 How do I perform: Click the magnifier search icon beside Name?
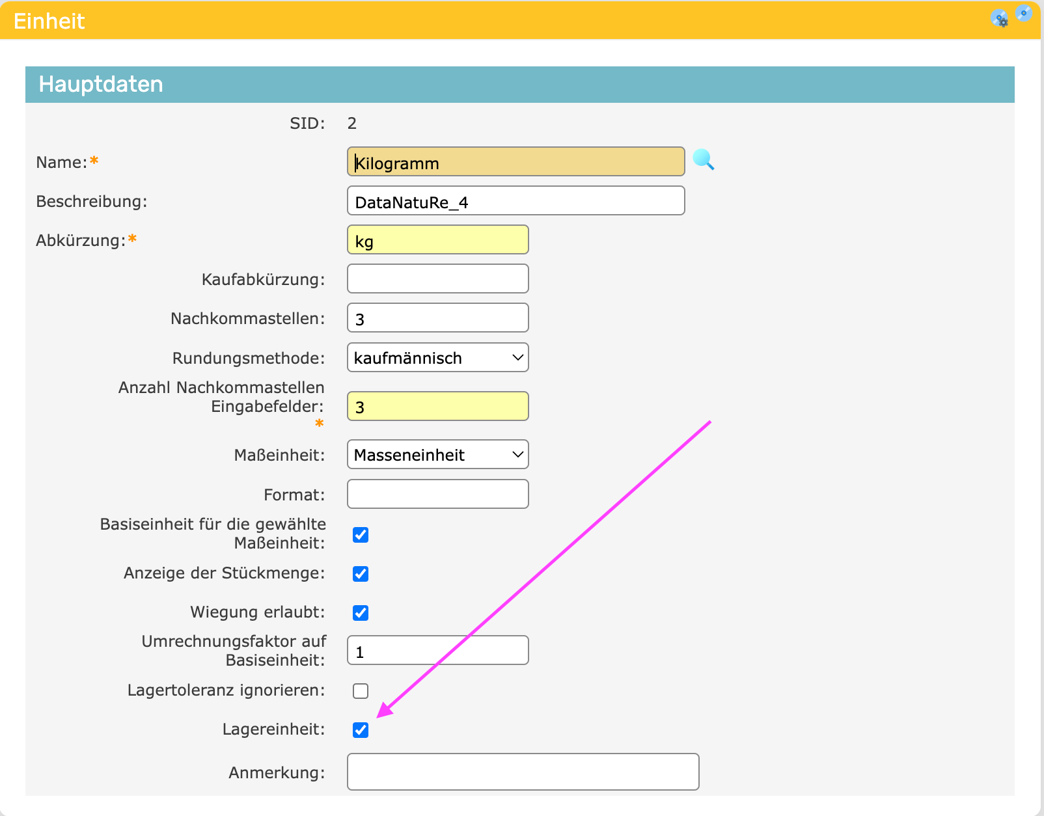[x=703, y=159]
